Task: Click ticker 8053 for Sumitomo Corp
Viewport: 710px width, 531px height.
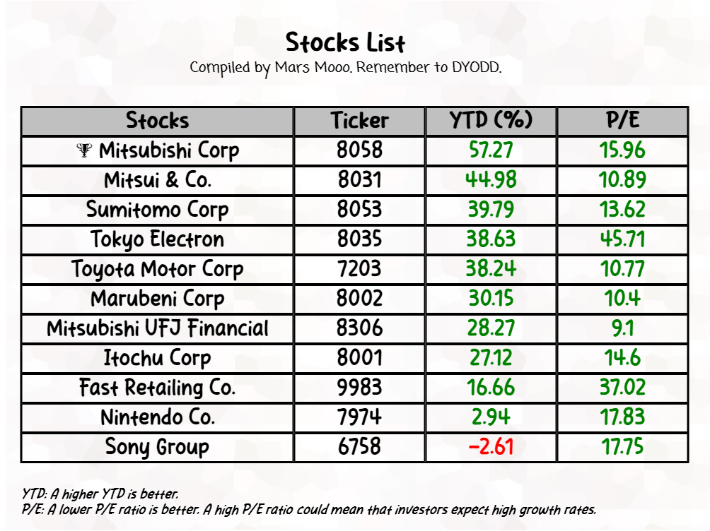Action: (359, 210)
